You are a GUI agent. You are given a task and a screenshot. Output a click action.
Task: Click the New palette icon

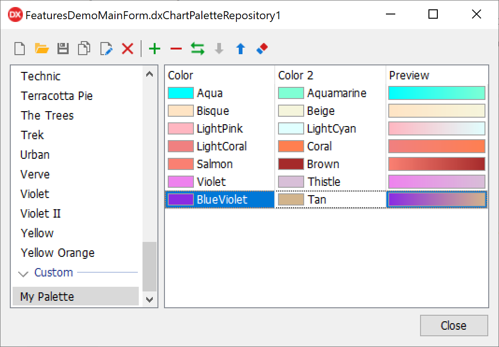coord(20,49)
